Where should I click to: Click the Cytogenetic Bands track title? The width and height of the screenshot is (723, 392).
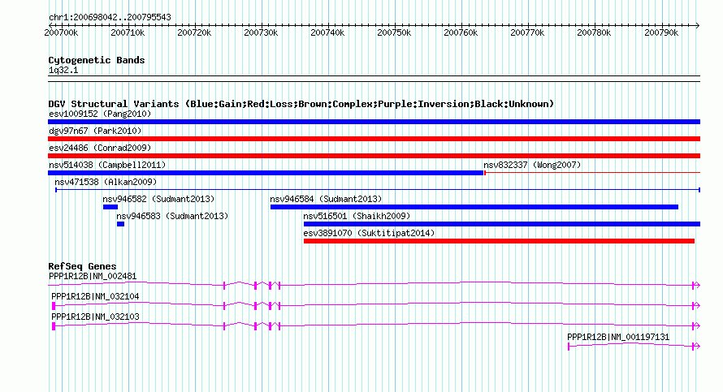tap(97, 60)
